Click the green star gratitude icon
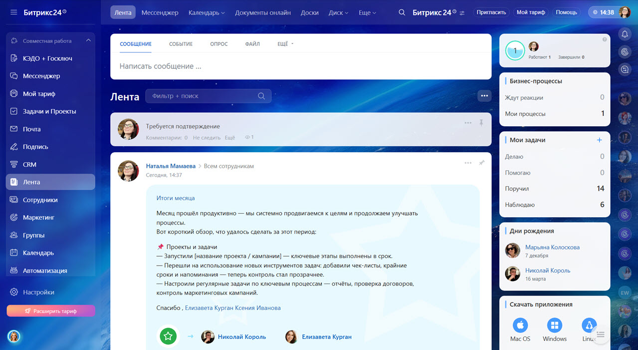The image size is (638, 350). [x=168, y=337]
